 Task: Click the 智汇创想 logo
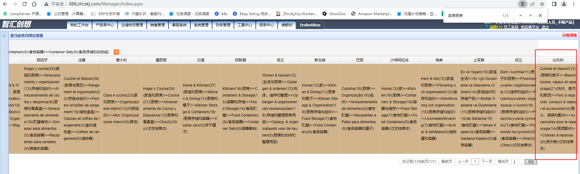tap(17, 24)
